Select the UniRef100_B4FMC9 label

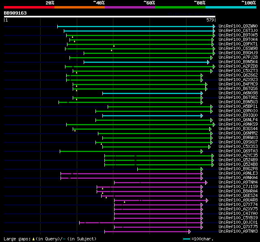[238, 84]
